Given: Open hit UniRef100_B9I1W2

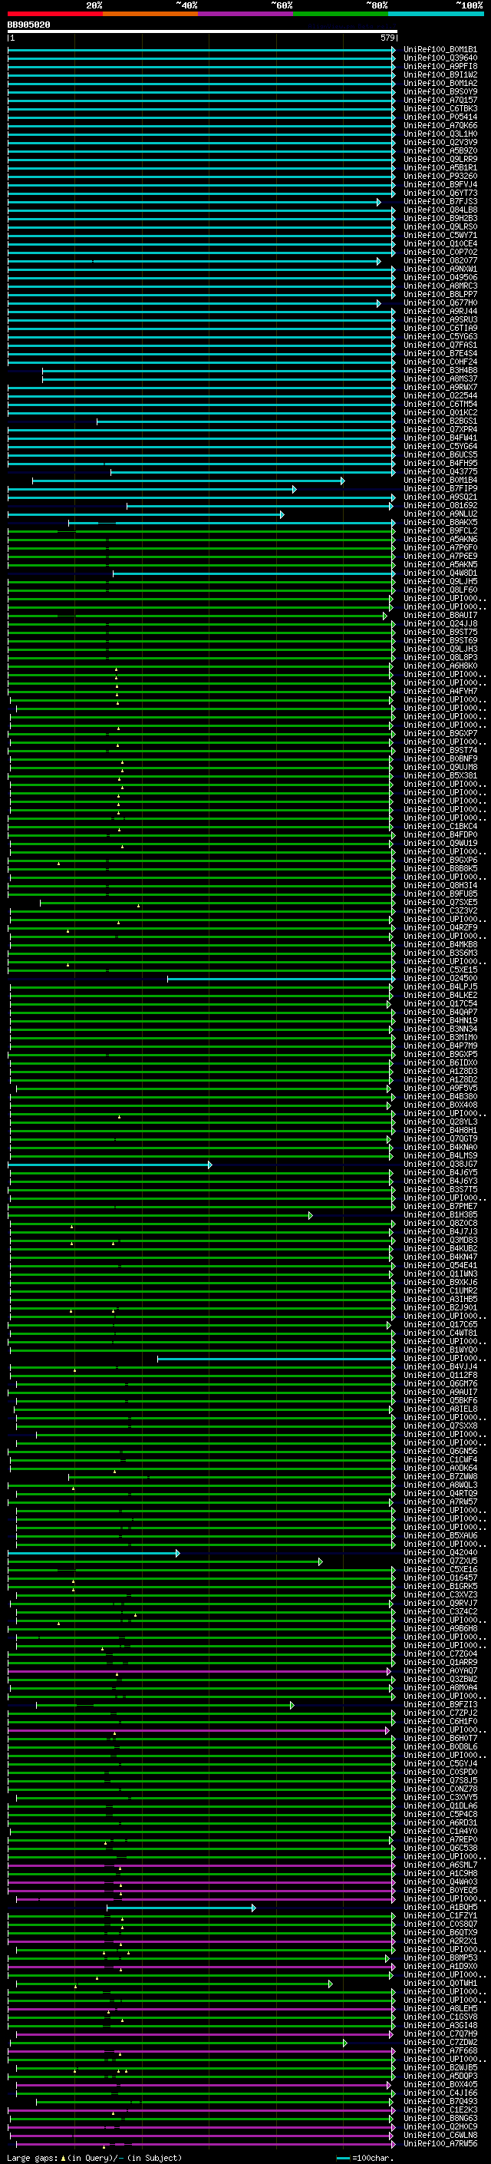Looking at the screenshot, I should tap(440, 74).
